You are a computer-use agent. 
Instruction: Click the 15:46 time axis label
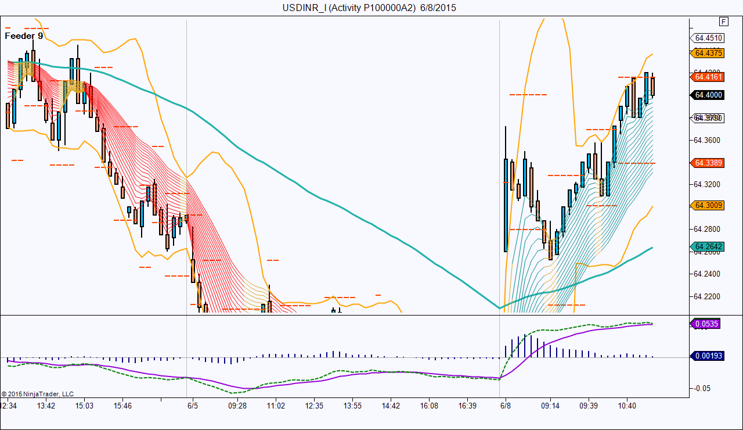click(x=122, y=406)
